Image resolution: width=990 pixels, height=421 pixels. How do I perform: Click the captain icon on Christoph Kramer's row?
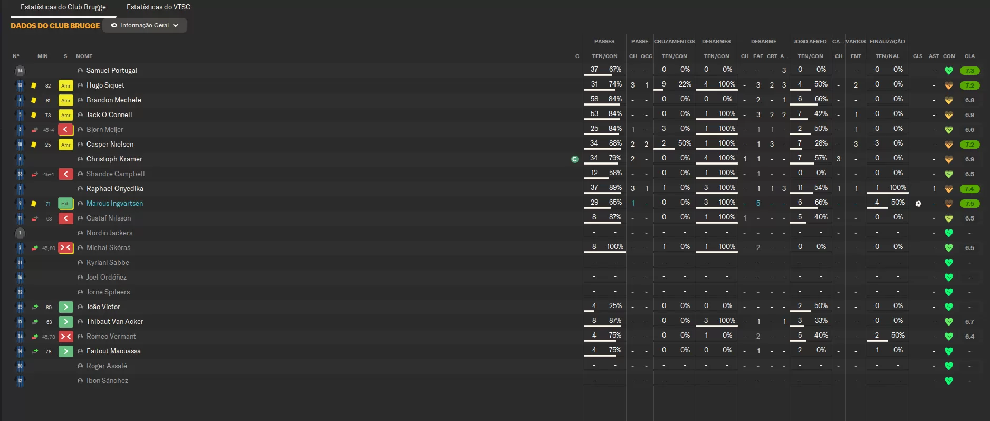pyautogui.click(x=575, y=159)
